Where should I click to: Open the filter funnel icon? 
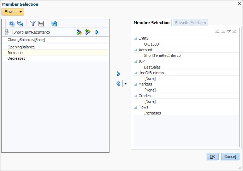coord(33,24)
